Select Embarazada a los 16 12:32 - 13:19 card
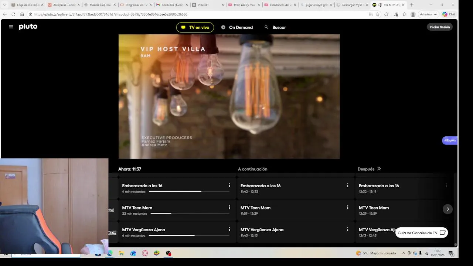473x266 pixels. [404, 188]
